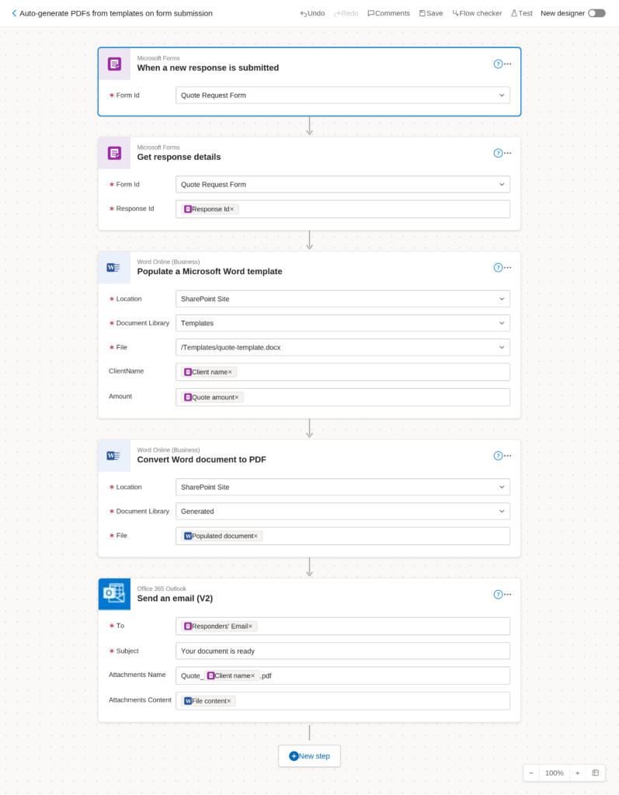Open more options for 'Populate a Microsoft Word template'
The height and width of the screenshot is (795, 619).
coord(508,268)
